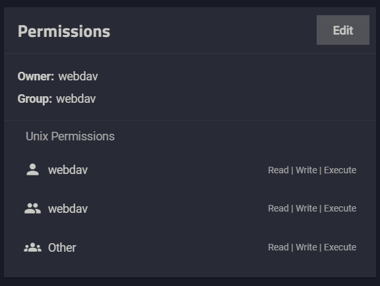This screenshot has height=286, width=380.
Task: Click the Other permission row name
Action: point(62,248)
